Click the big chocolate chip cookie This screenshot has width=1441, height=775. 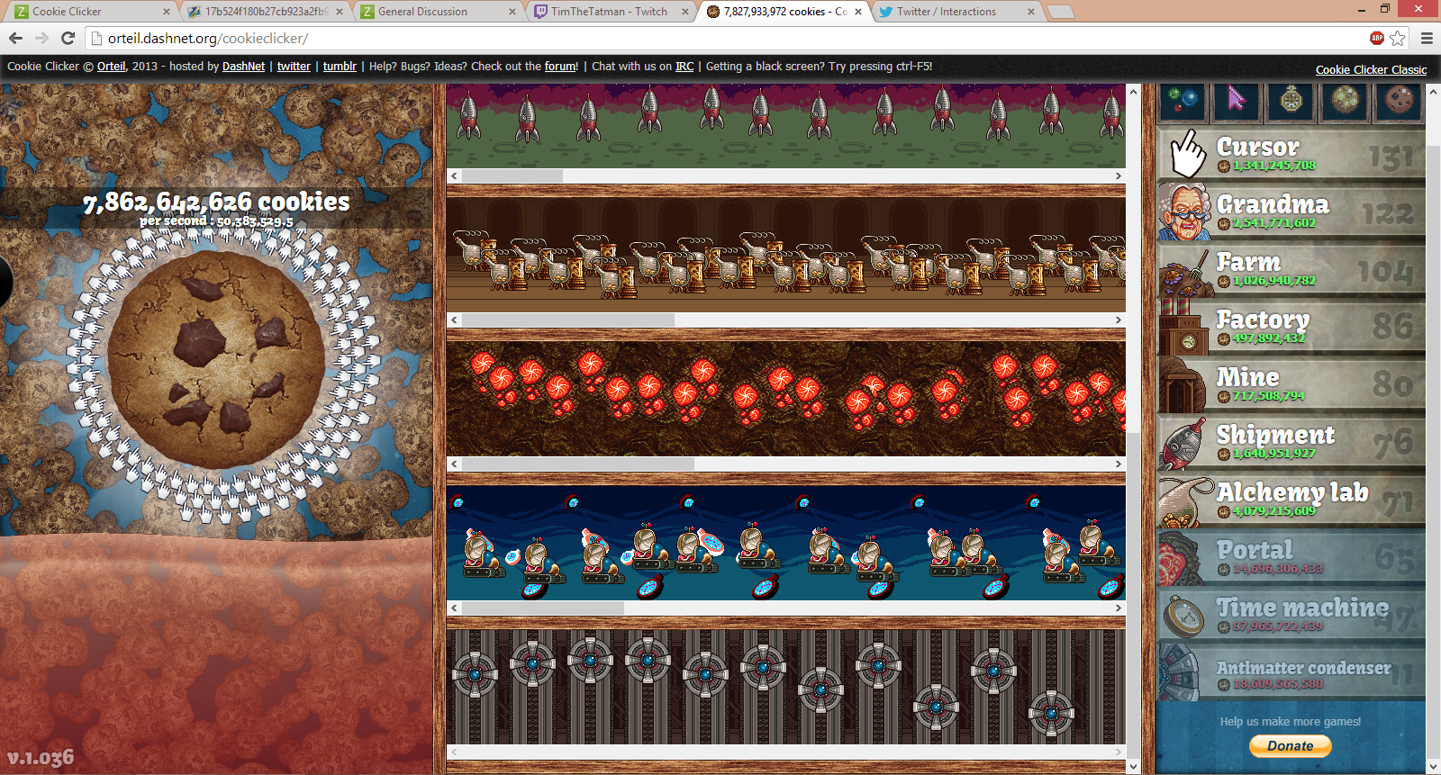[x=216, y=361]
